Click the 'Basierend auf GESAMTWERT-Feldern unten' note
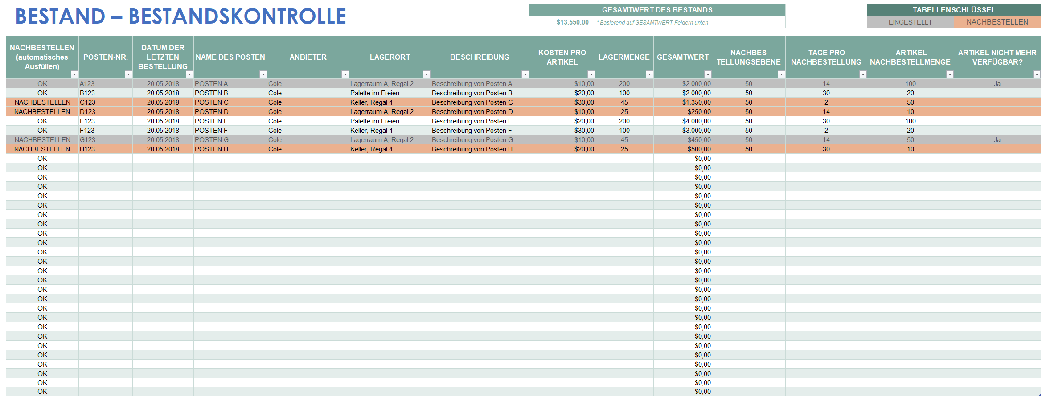This screenshot has height=401, width=1046. tap(652, 23)
